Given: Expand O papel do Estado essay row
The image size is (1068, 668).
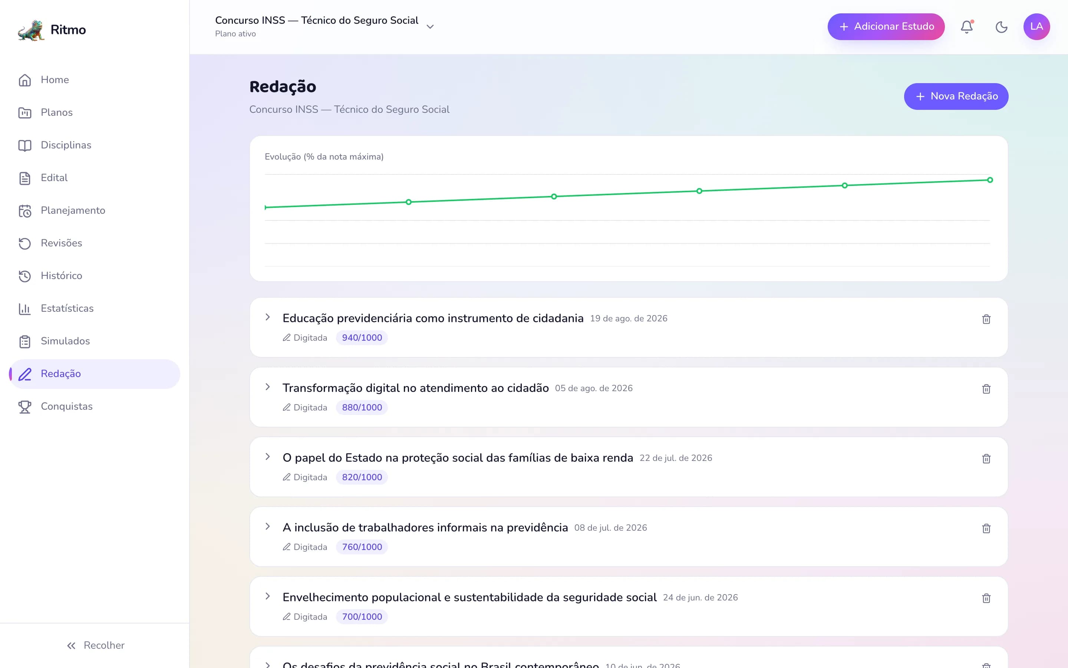Looking at the screenshot, I should (x=267, y=457).
